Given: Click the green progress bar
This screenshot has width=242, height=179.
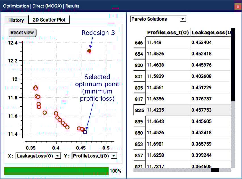Looking at the screenshot, I should click(56, 171).
